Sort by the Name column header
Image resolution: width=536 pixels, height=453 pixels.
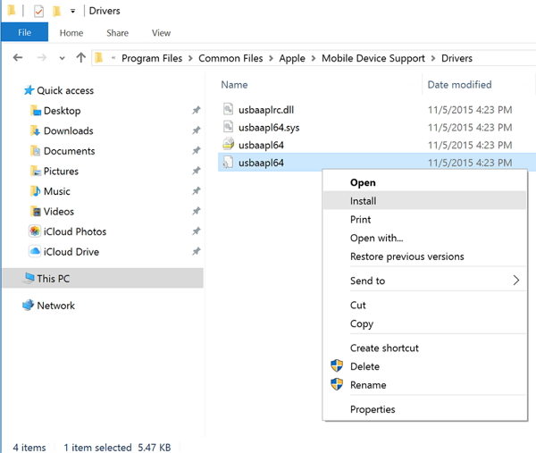tap(234, 85)
